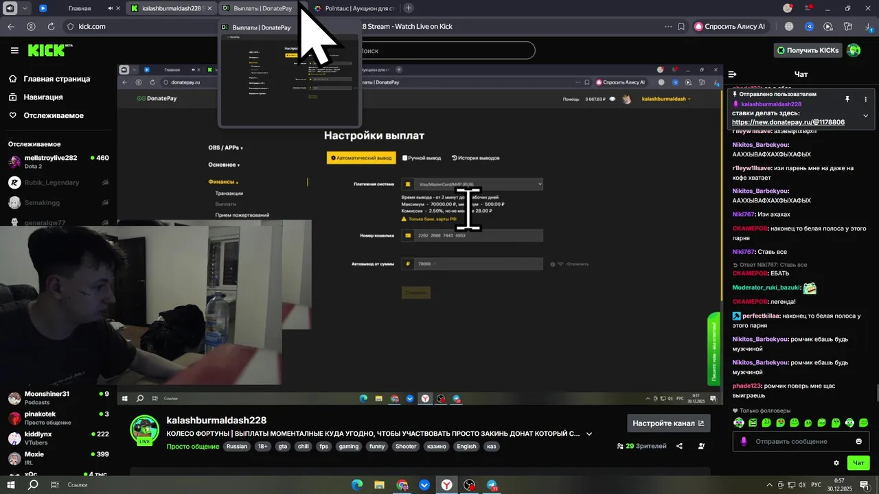
Task: Collapse the chat panel with arrow icon
Action: pyautogui.click(x=733, y=74)
